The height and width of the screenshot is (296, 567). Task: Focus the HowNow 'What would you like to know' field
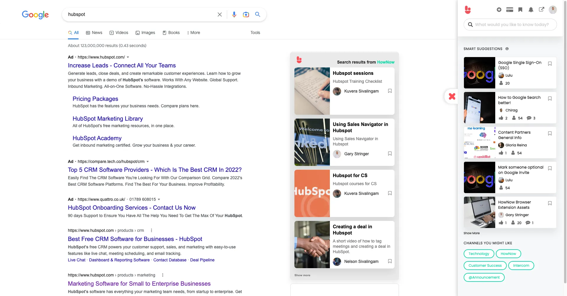click(x=510, y=25)
